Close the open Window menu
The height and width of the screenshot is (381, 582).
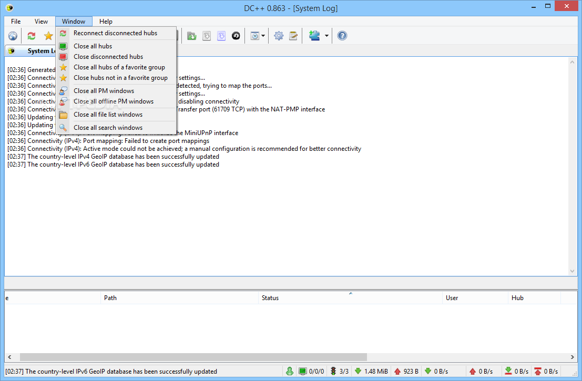coord(74,22)
